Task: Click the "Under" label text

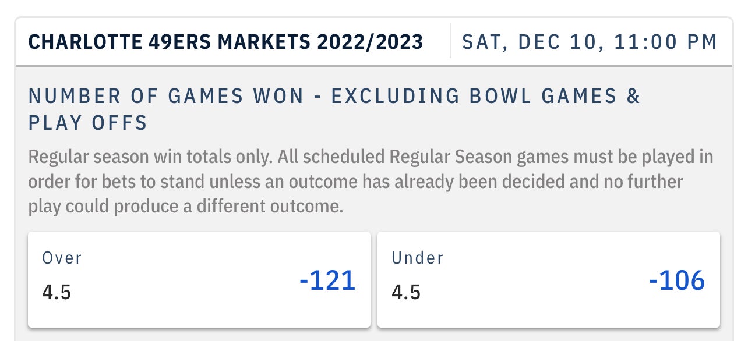Action: (x=418, y=258)
